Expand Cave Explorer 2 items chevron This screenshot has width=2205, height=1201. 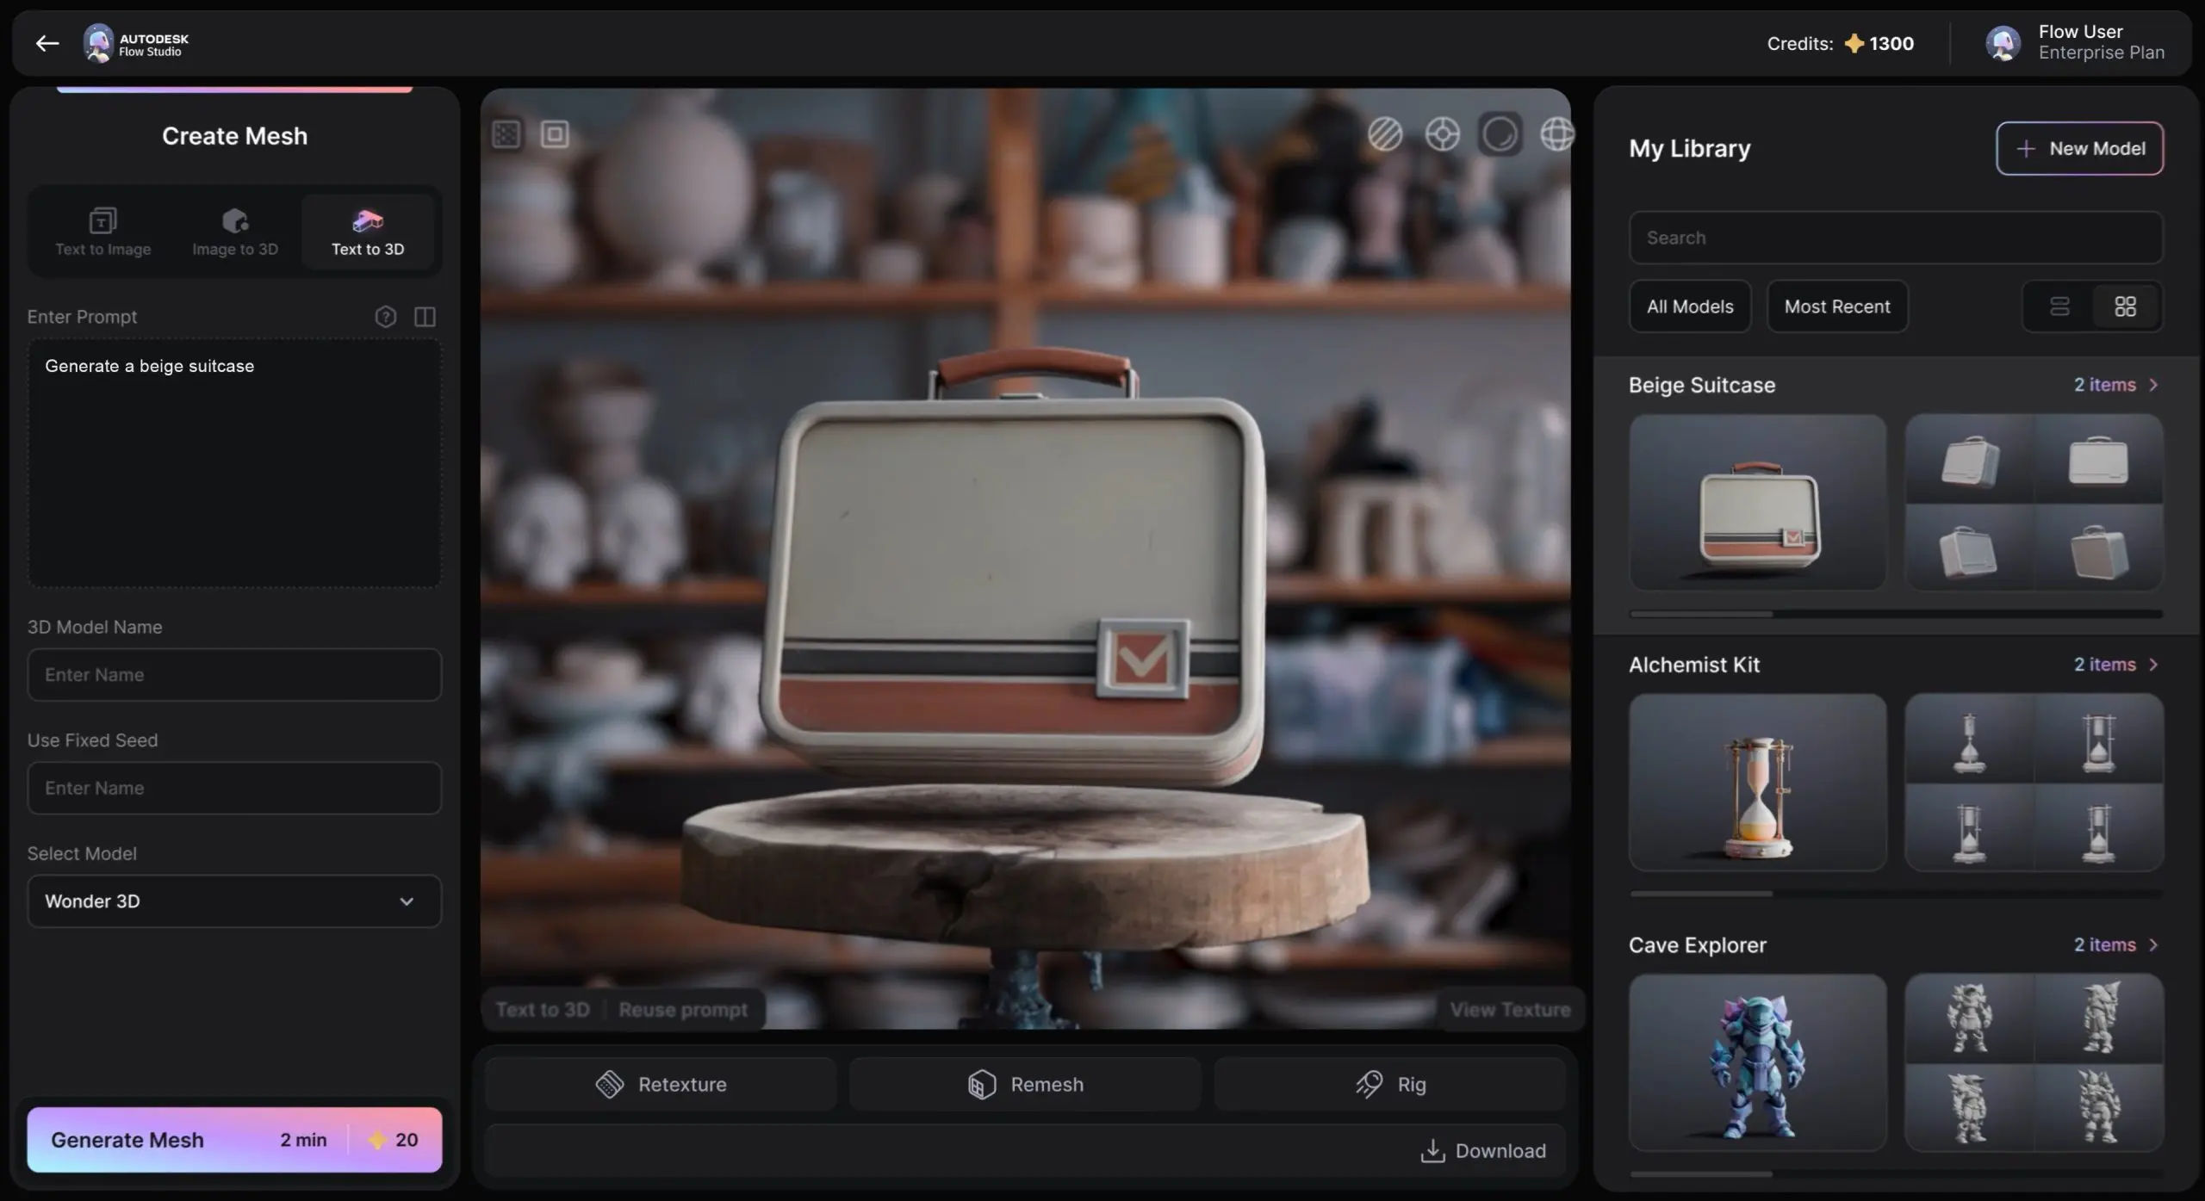coord(2153,944)
